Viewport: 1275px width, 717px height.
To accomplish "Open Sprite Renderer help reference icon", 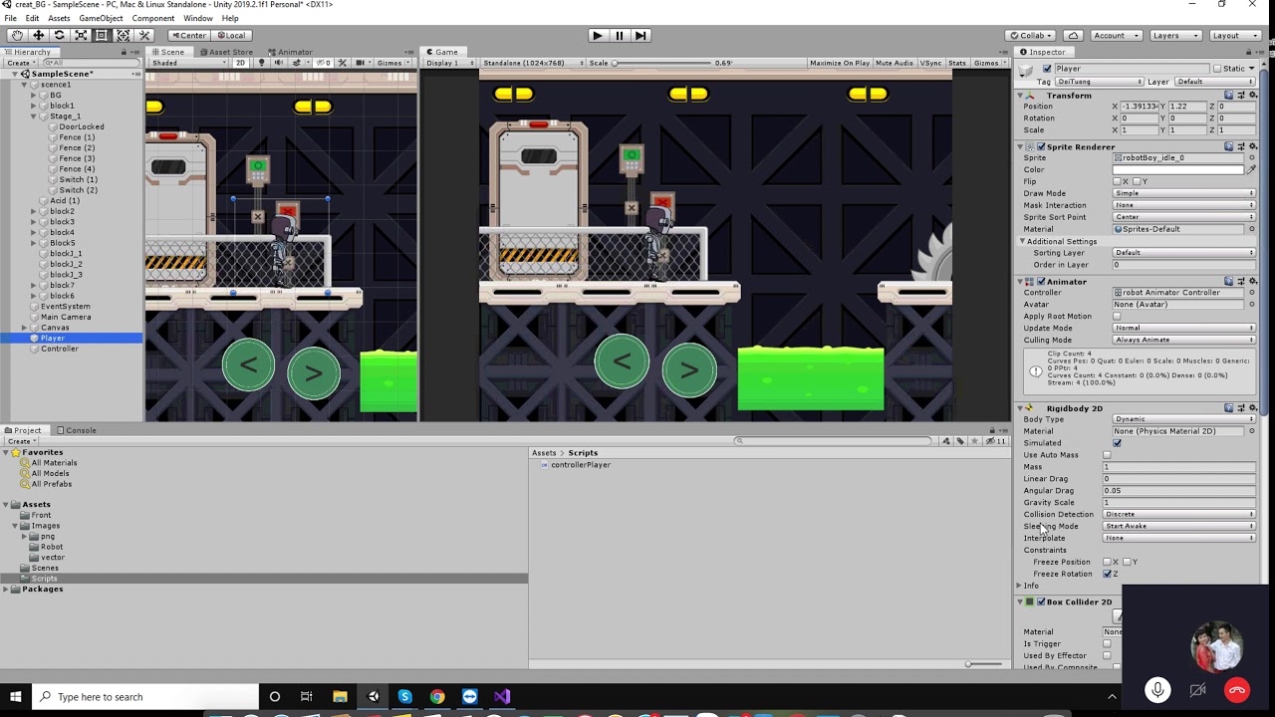I will click(1229, 146).
